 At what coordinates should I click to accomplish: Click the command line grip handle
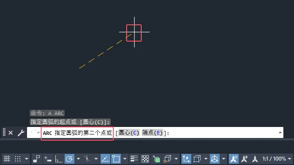point(4,132)
